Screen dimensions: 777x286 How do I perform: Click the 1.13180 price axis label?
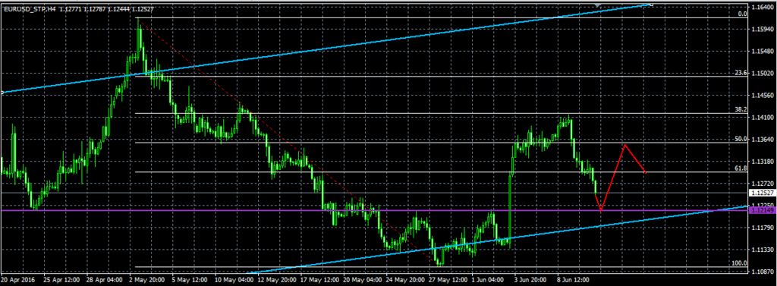pyautogui.click(x=763, y=161)
